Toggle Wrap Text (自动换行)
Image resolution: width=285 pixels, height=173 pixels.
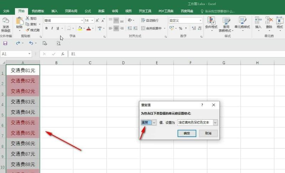click(x=150, y=21)
